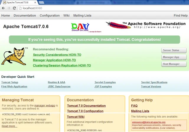Click the Apache feather logo
Viewport: 189px width, 132px height.
coord(118,25)
